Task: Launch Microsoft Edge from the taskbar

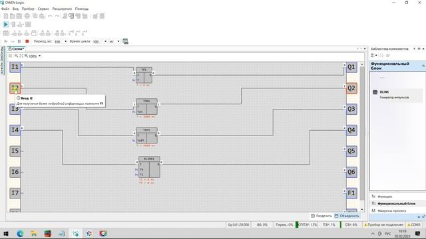Action: (x=20, y=234)
